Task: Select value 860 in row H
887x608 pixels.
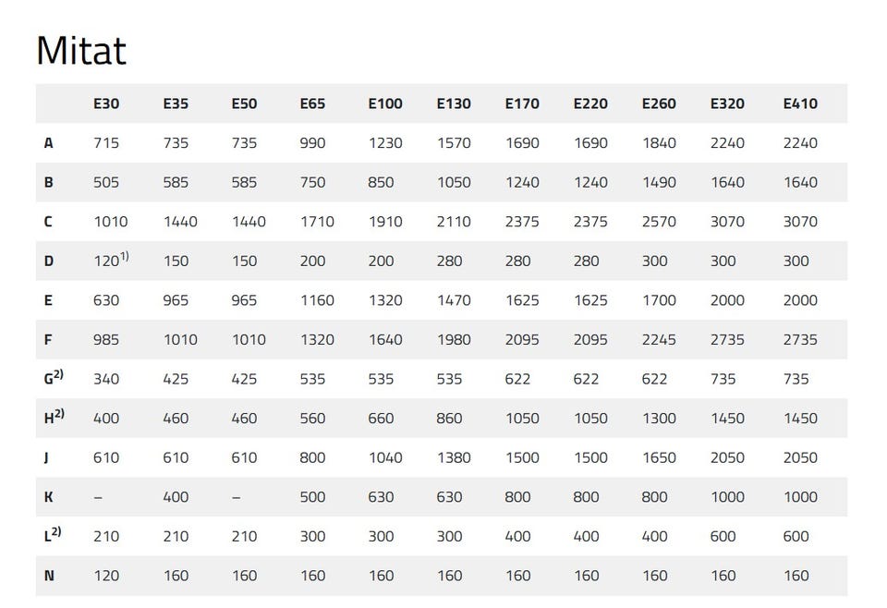Action: (449, 419)
